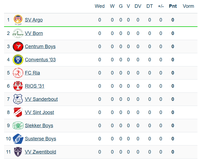Click the Centrum Boys red logo
This screenshot has height=160, width=198.
tap(18, 47)
